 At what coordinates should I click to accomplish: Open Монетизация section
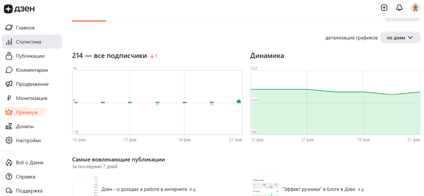[32, 98]
